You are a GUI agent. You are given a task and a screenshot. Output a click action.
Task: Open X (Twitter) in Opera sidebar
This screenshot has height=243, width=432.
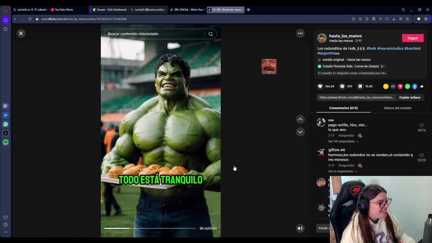(5, 133)
